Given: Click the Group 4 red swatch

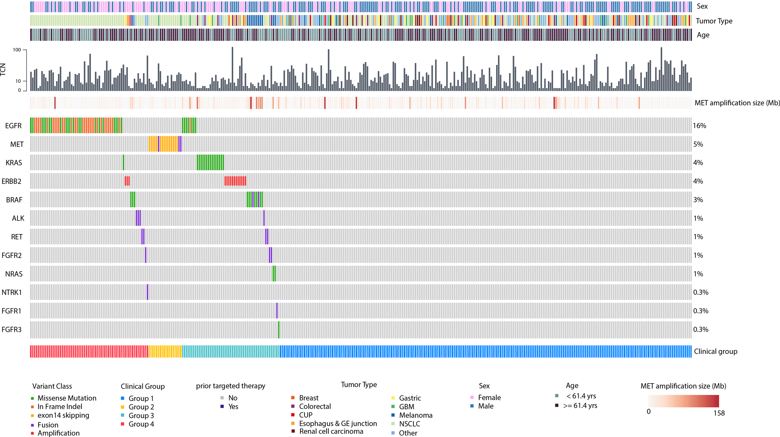Looking at the screenshot, I should pyautogui.click(x=123, y=424).
